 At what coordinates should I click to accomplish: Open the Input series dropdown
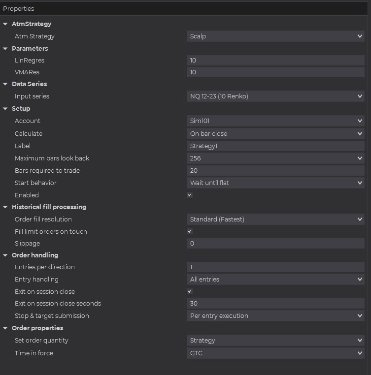pyautogui.click(x=275, y=96)
